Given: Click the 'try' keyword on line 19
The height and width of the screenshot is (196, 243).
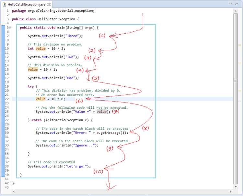Looking at the screenshot, I should (31, 86).
